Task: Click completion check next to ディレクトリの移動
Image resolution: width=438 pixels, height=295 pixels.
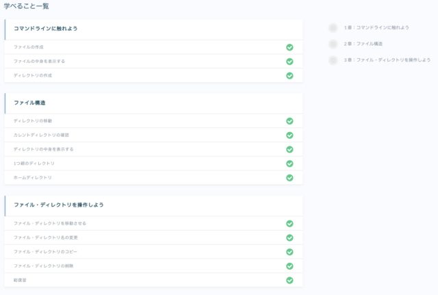Action: pyautogui.click(x=289, y=121)
